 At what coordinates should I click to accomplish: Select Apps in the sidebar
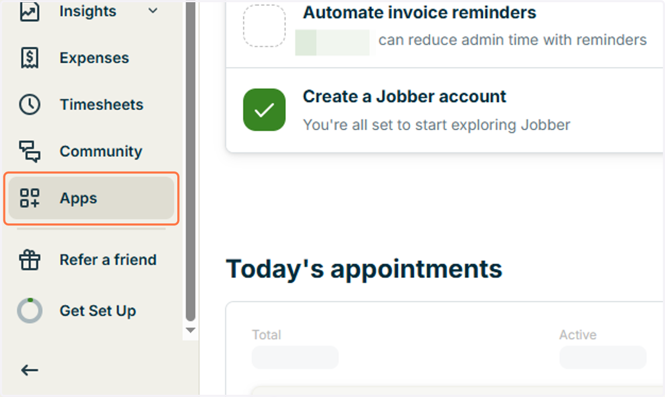click(x=91, y=198)
